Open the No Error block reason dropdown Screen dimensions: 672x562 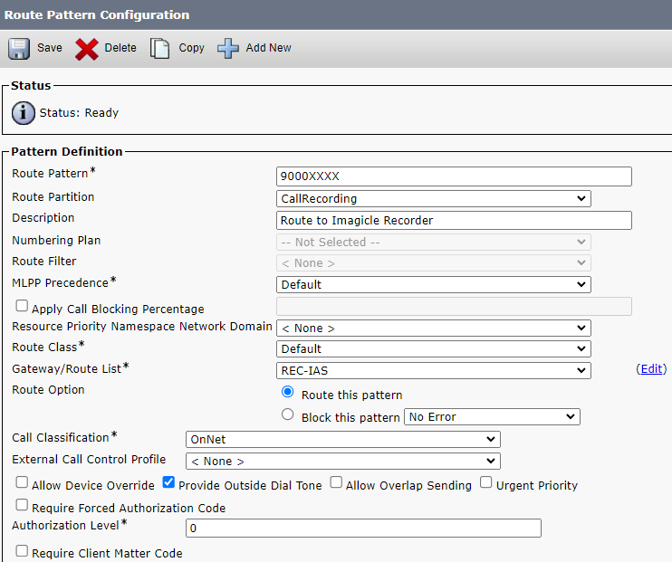tap(491, 417)
